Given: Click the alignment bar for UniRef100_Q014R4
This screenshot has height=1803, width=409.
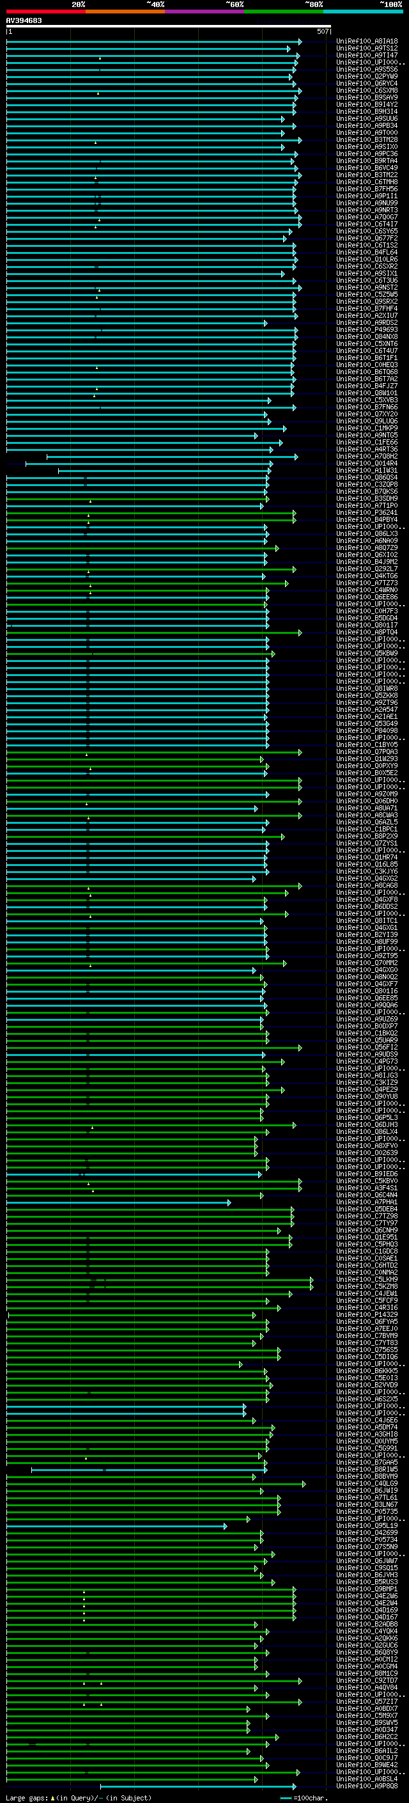Looking at the screenshot, I should coord(149,463).
